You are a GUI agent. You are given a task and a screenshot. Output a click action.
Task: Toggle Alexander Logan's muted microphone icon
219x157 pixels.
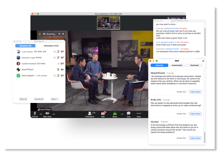[58, 57]
